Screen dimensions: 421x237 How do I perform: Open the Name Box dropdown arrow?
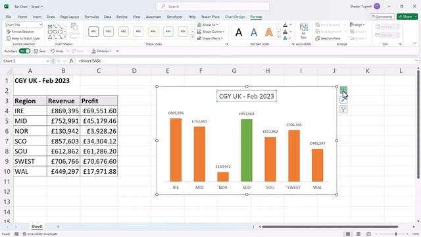tap(47, 61)
